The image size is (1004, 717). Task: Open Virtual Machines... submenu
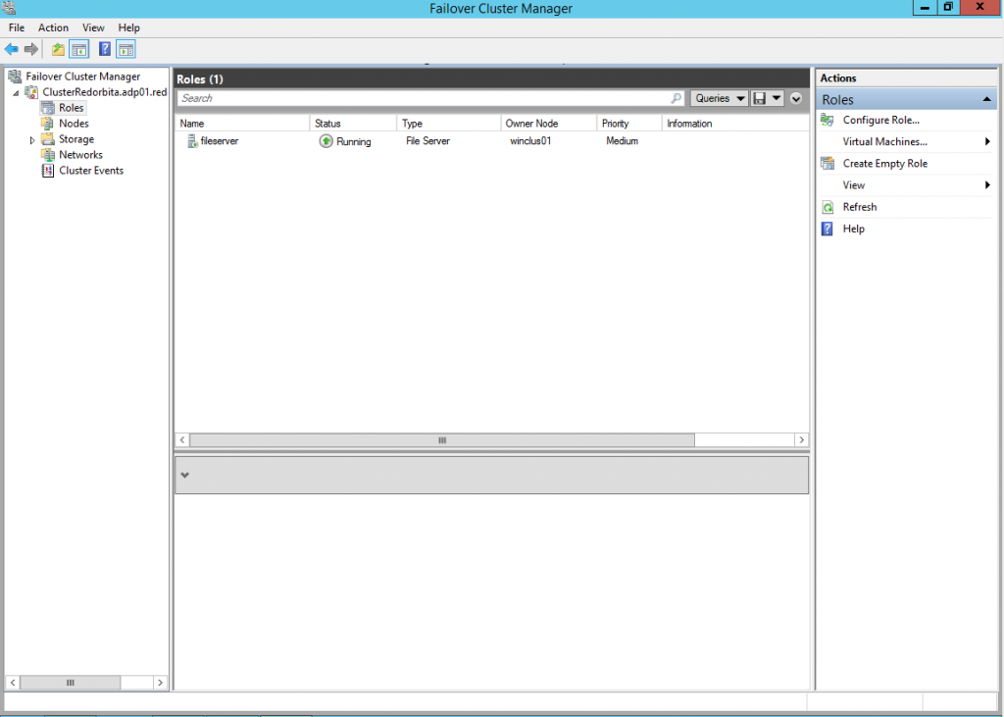[884, 142]
